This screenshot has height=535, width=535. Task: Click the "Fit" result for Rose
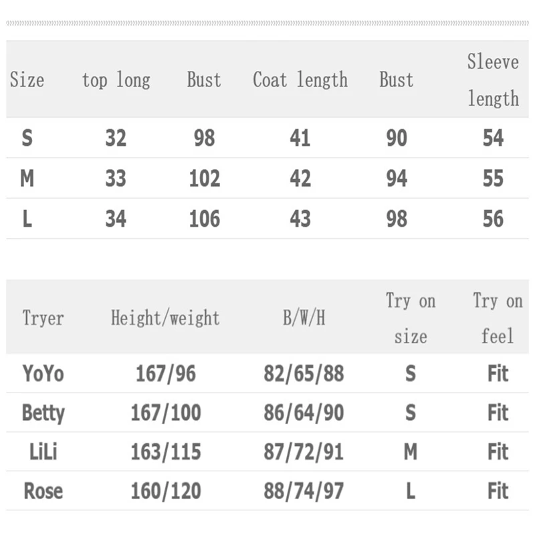click(x=498, y=492)
